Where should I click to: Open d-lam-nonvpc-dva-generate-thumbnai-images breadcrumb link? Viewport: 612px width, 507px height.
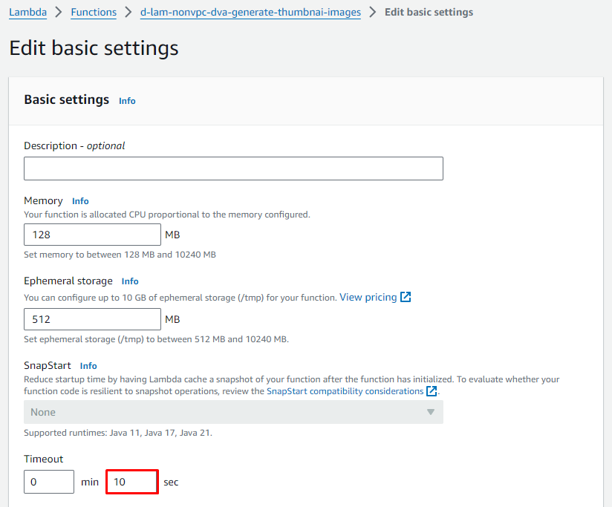(250, 12)
